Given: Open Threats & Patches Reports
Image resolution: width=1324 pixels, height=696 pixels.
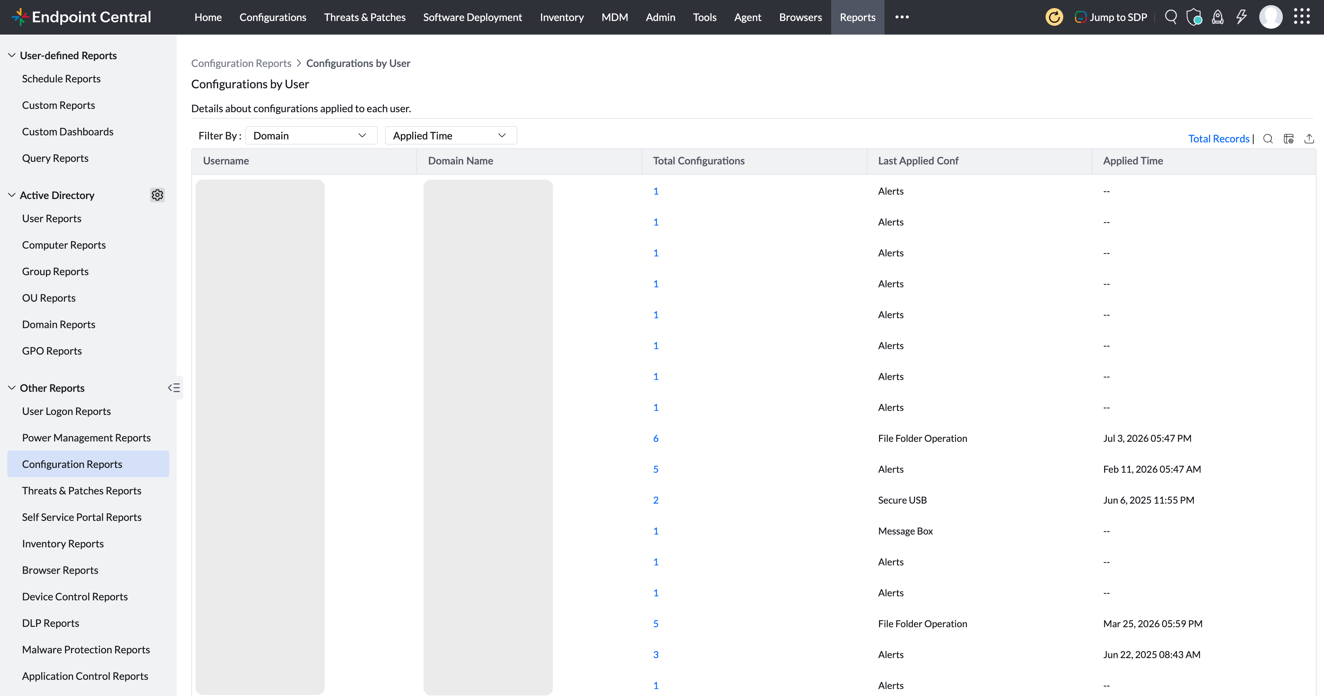Looking at the screenshot, I should pyautogui.click(x=81, y=490).
